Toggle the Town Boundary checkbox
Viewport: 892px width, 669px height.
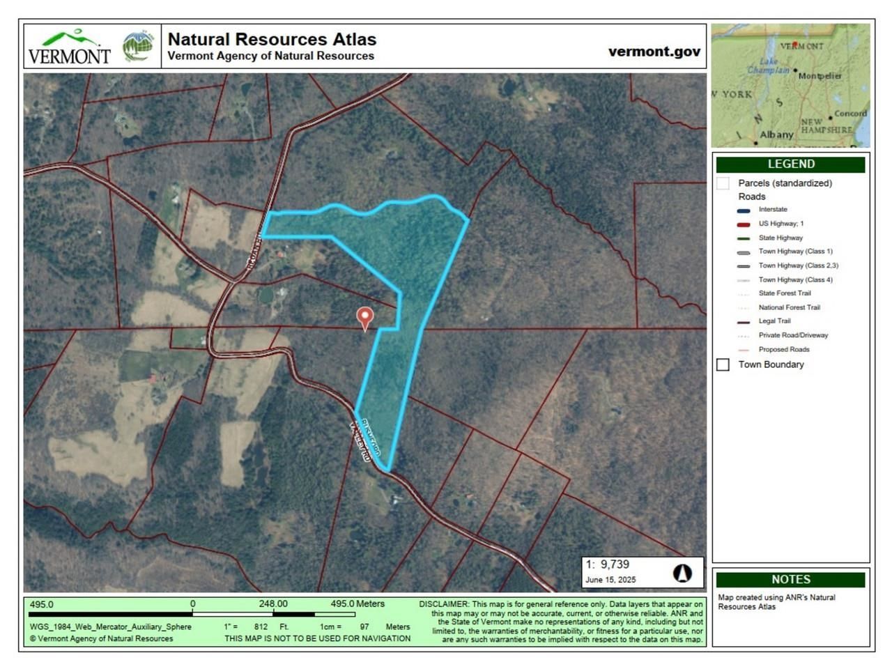723,365
